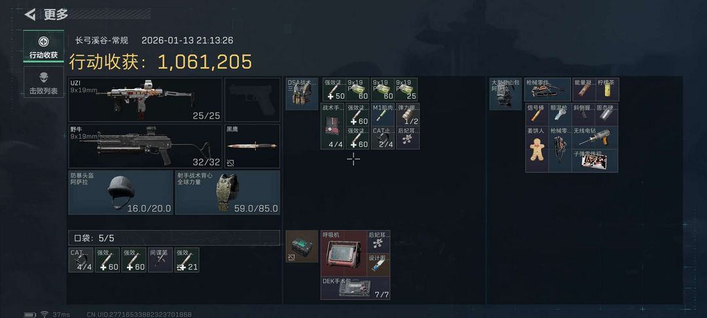
Task: Click the 呼吸机 ventilator item
Action: click(x=344, y=253)
